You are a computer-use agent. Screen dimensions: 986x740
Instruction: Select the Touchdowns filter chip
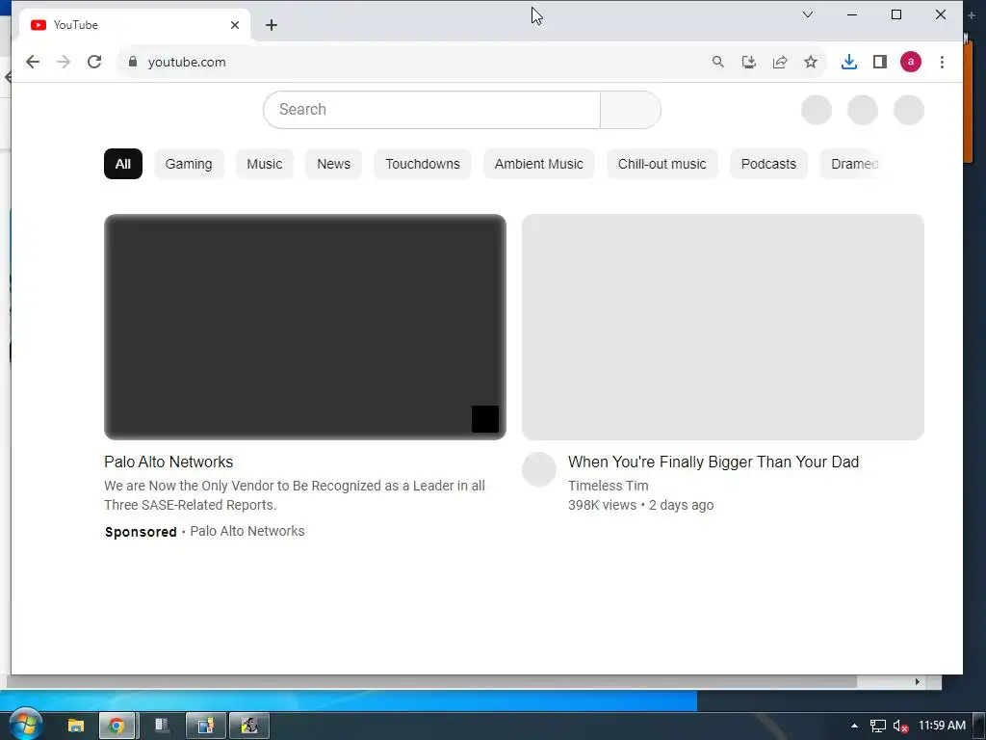click(423, 164)
